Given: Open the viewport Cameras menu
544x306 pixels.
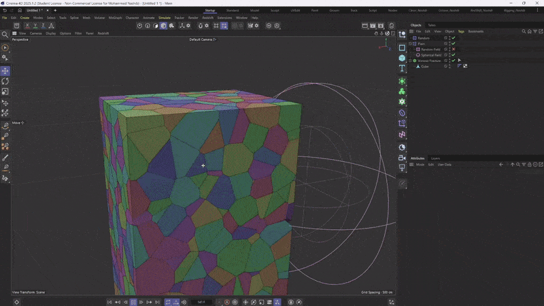Looking at the screenshot, I should [x=36, y=33].
